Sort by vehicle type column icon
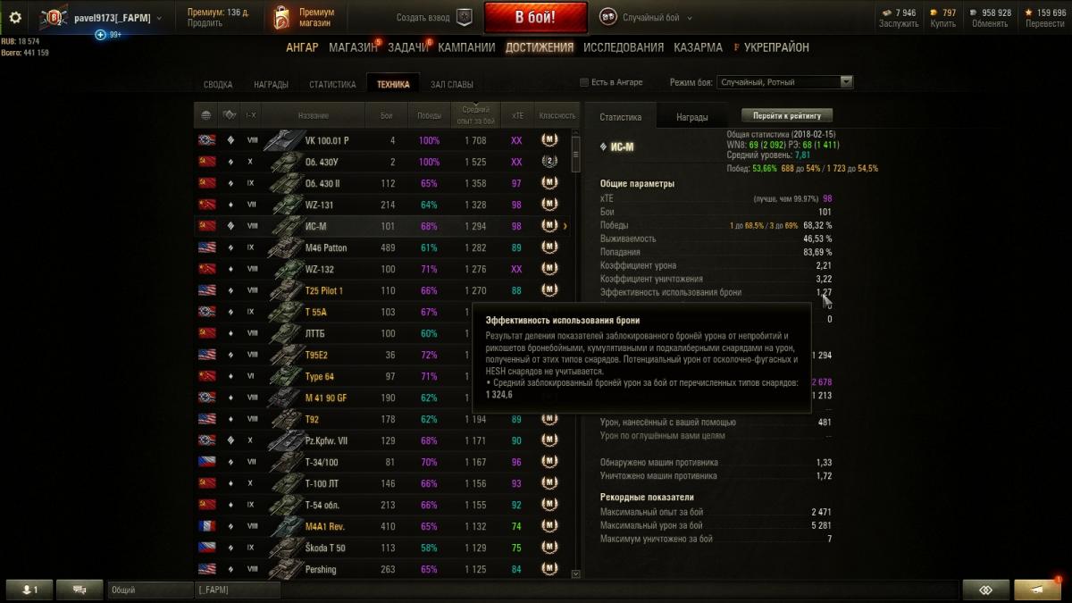The height and width of the screenshot is (603, 1072). pos(230,115)
